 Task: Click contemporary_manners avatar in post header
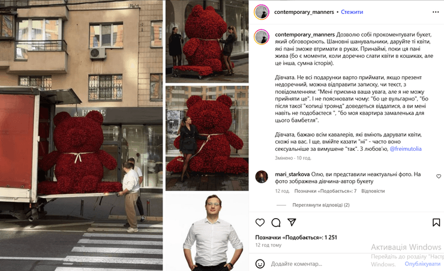click(x=262, y=12)
